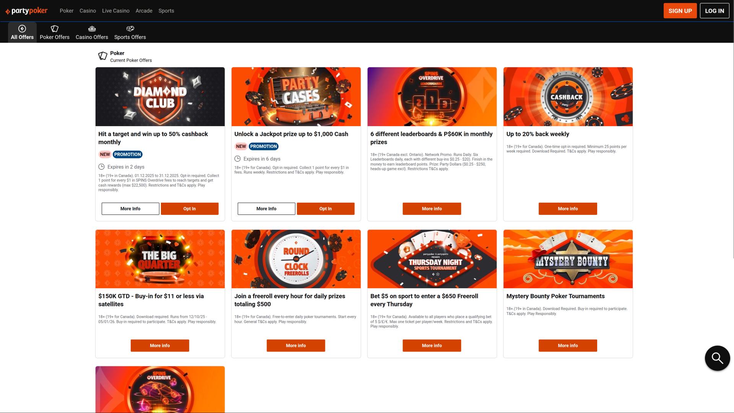View More info for Round the Clock Freerolls
734x413 pixels.
coord(296,345)
